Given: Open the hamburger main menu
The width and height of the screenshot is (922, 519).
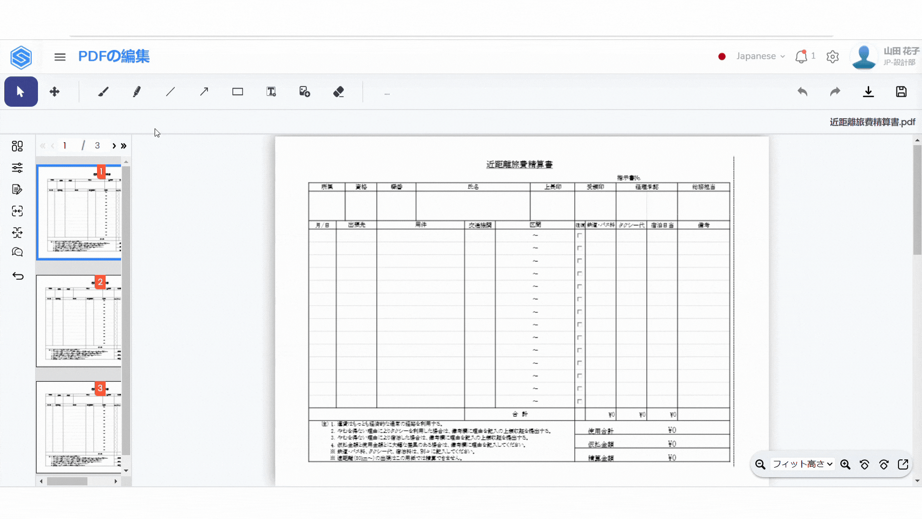Looking at the screenshot, I should 60,57.
